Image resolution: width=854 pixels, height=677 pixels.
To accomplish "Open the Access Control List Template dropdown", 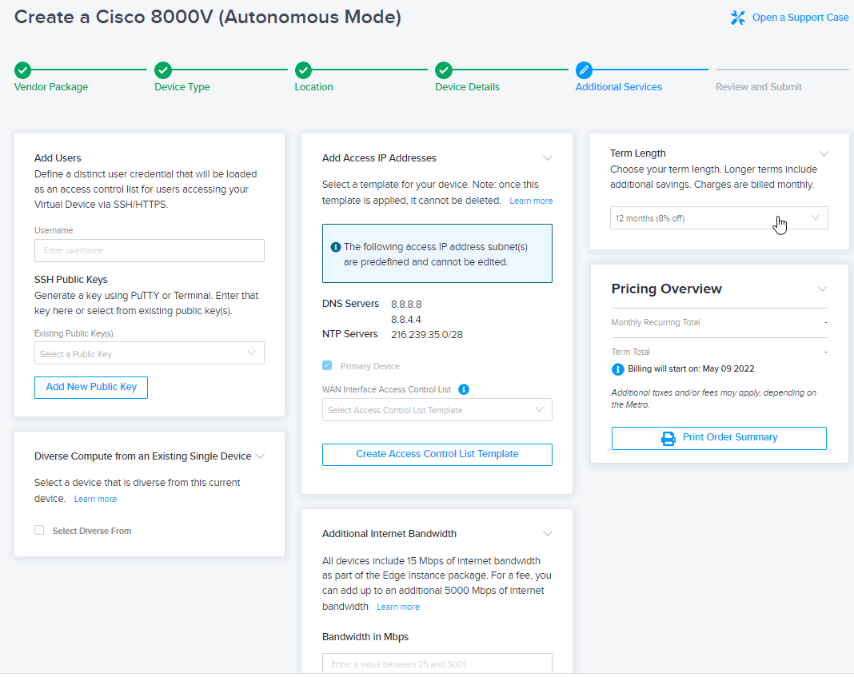I will tap(437, 410).
